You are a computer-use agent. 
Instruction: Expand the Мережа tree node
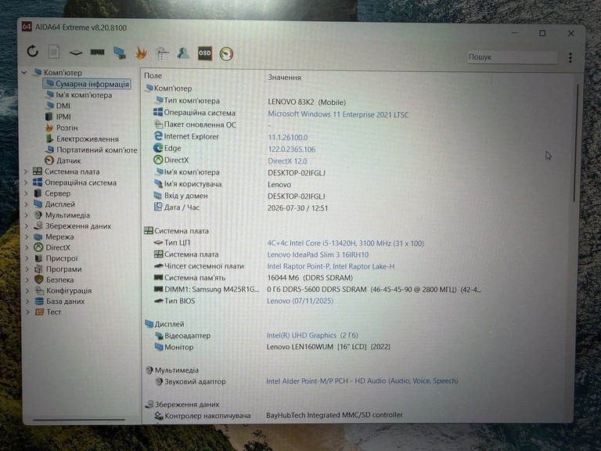click(27, 236)
